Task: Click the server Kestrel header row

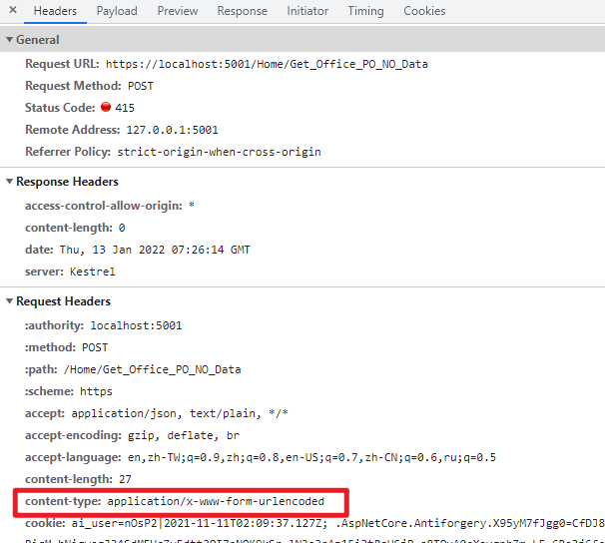Action: click(70, 271)
